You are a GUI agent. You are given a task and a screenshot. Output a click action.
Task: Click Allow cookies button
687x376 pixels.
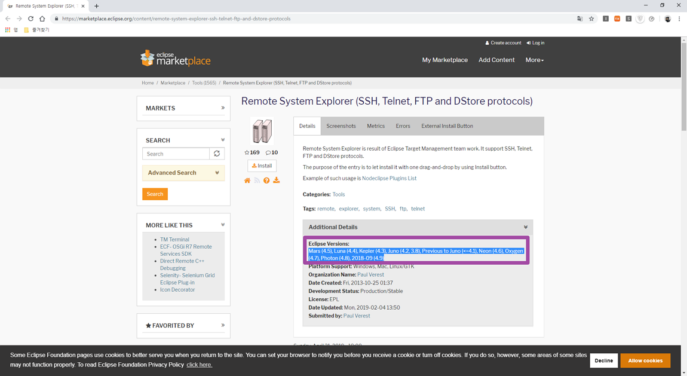645,360
